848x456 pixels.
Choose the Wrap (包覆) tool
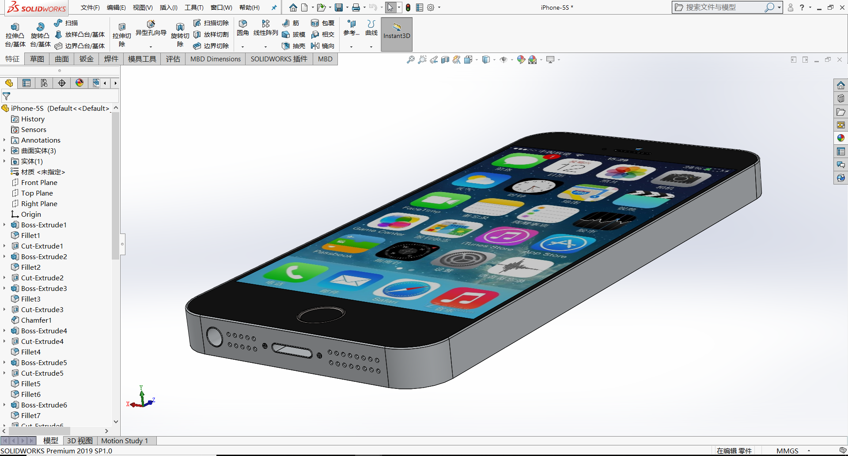pyautogui.click(x=323, y=23)
